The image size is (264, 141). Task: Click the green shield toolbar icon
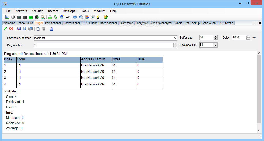click(56, 17)
